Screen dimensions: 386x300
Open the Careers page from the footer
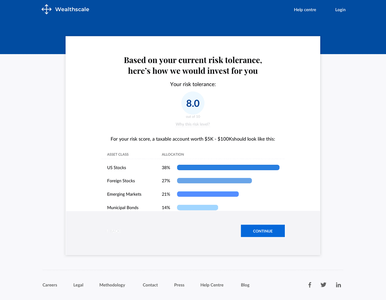pyautogui.click(x=50, y=285)
